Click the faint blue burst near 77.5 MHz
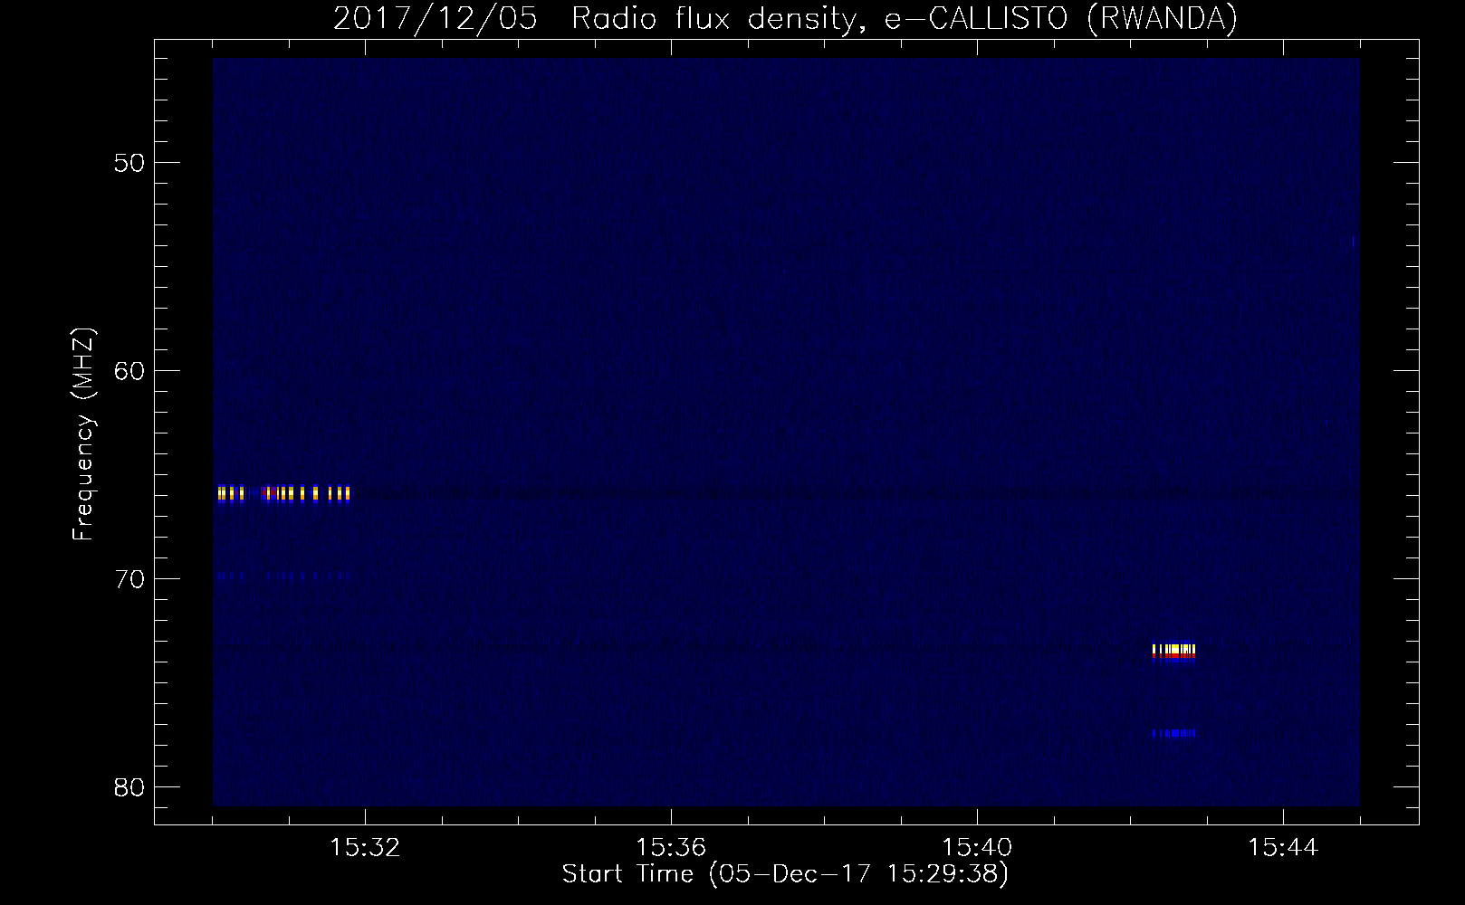This screenshot has height=905, width=1465. coord(1173,733)
